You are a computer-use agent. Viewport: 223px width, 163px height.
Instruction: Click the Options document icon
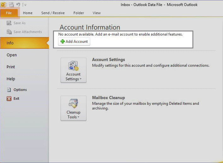(9, 90)
